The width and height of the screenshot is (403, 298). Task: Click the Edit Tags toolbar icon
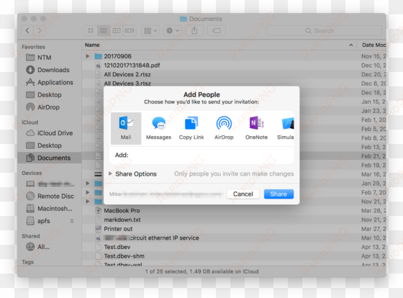pyautogui.click(x=217, y=31)
